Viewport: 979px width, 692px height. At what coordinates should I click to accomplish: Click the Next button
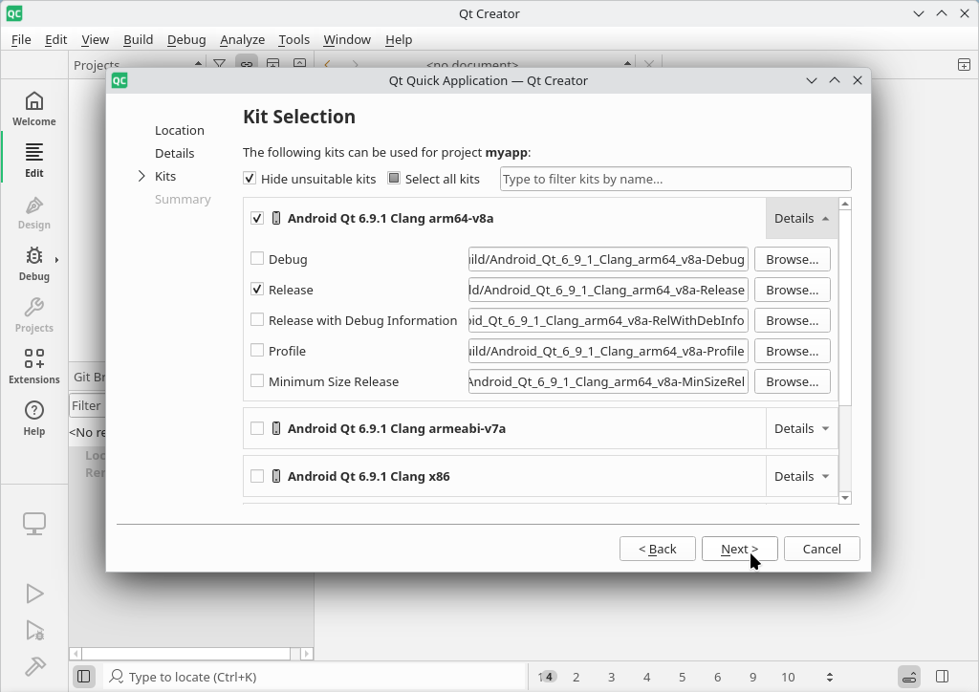pyautogui.click(x=739, y=549)
